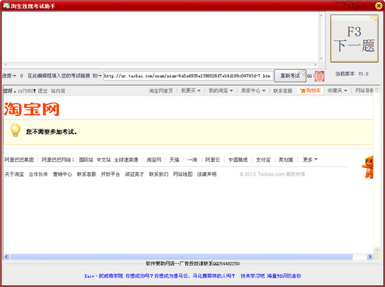Click the 支付宝 footer link
Image resolution: width=385 pixels, height=287 pixels.
tap(263, 160)
